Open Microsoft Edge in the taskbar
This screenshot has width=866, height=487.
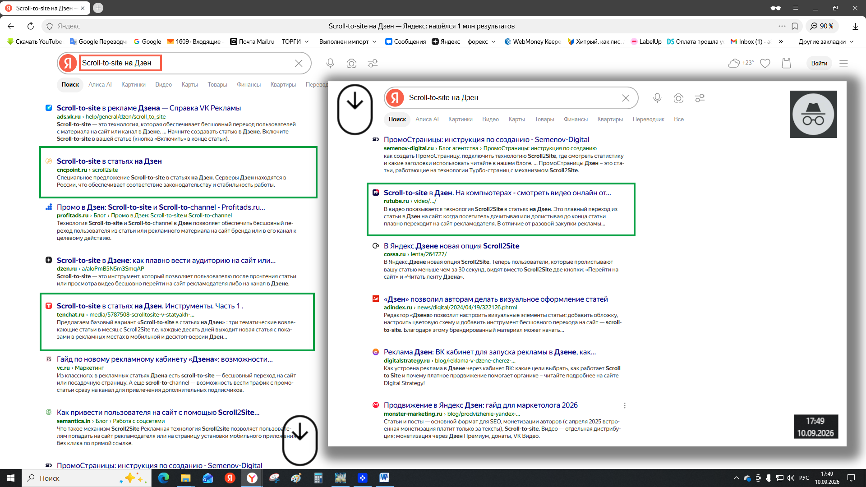[x=163, y=478]
